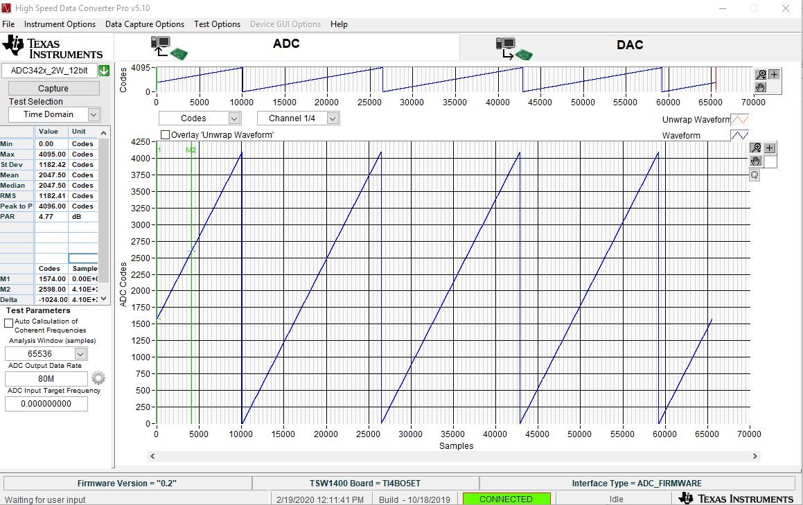Screen dimensions: 803x505
Task: Click the PAR value 4.77 cell
Action: click(x=52, y=217)
